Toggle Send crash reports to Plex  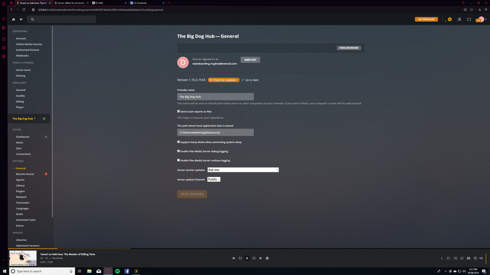(178, 111)
